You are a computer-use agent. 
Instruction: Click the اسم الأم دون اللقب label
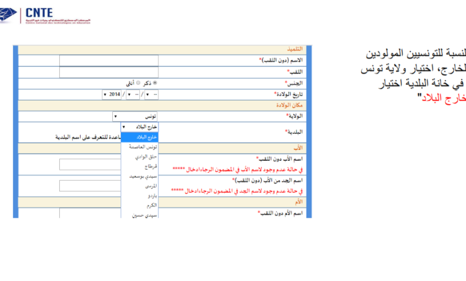[280, 213]
